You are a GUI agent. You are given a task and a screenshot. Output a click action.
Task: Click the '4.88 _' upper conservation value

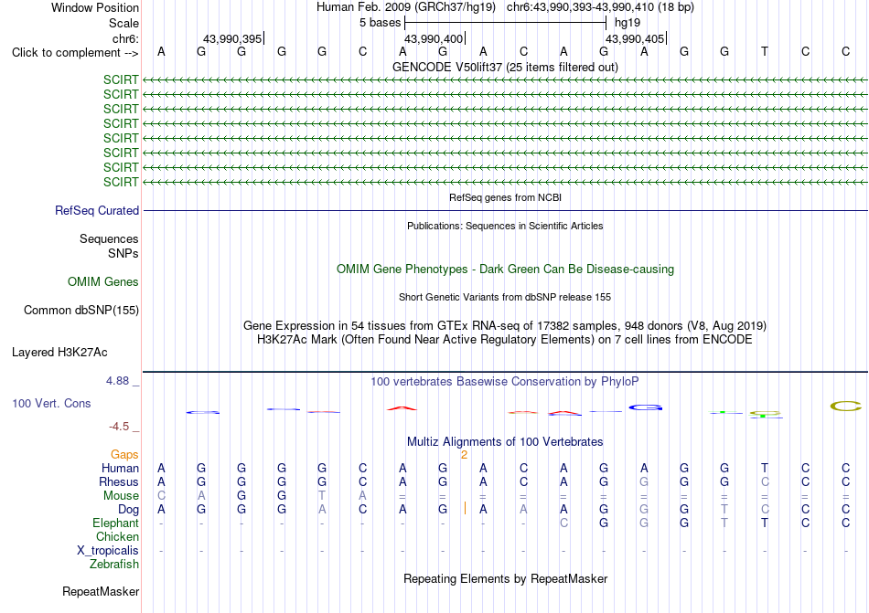tap(123, 381)
